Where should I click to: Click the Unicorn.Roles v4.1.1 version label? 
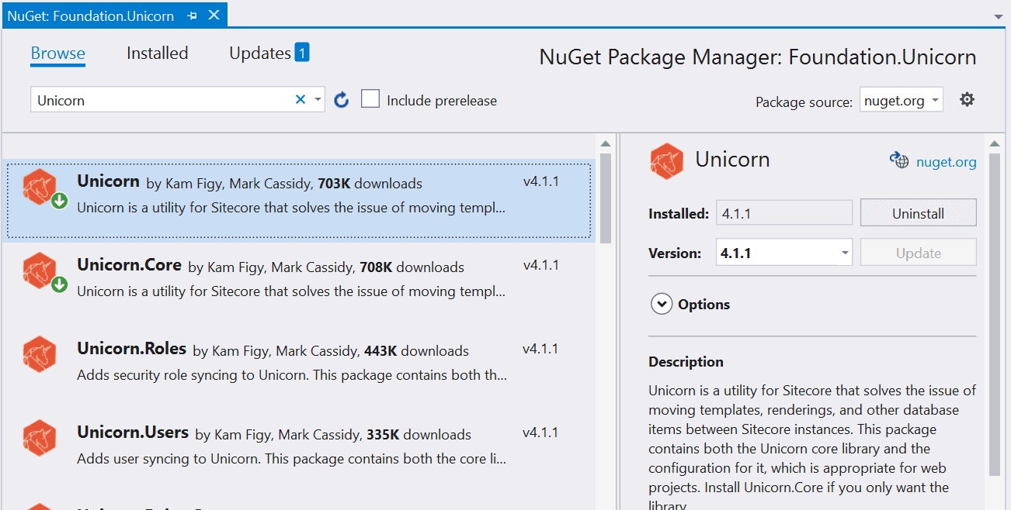pyautogui.click(x=540, y=349)
